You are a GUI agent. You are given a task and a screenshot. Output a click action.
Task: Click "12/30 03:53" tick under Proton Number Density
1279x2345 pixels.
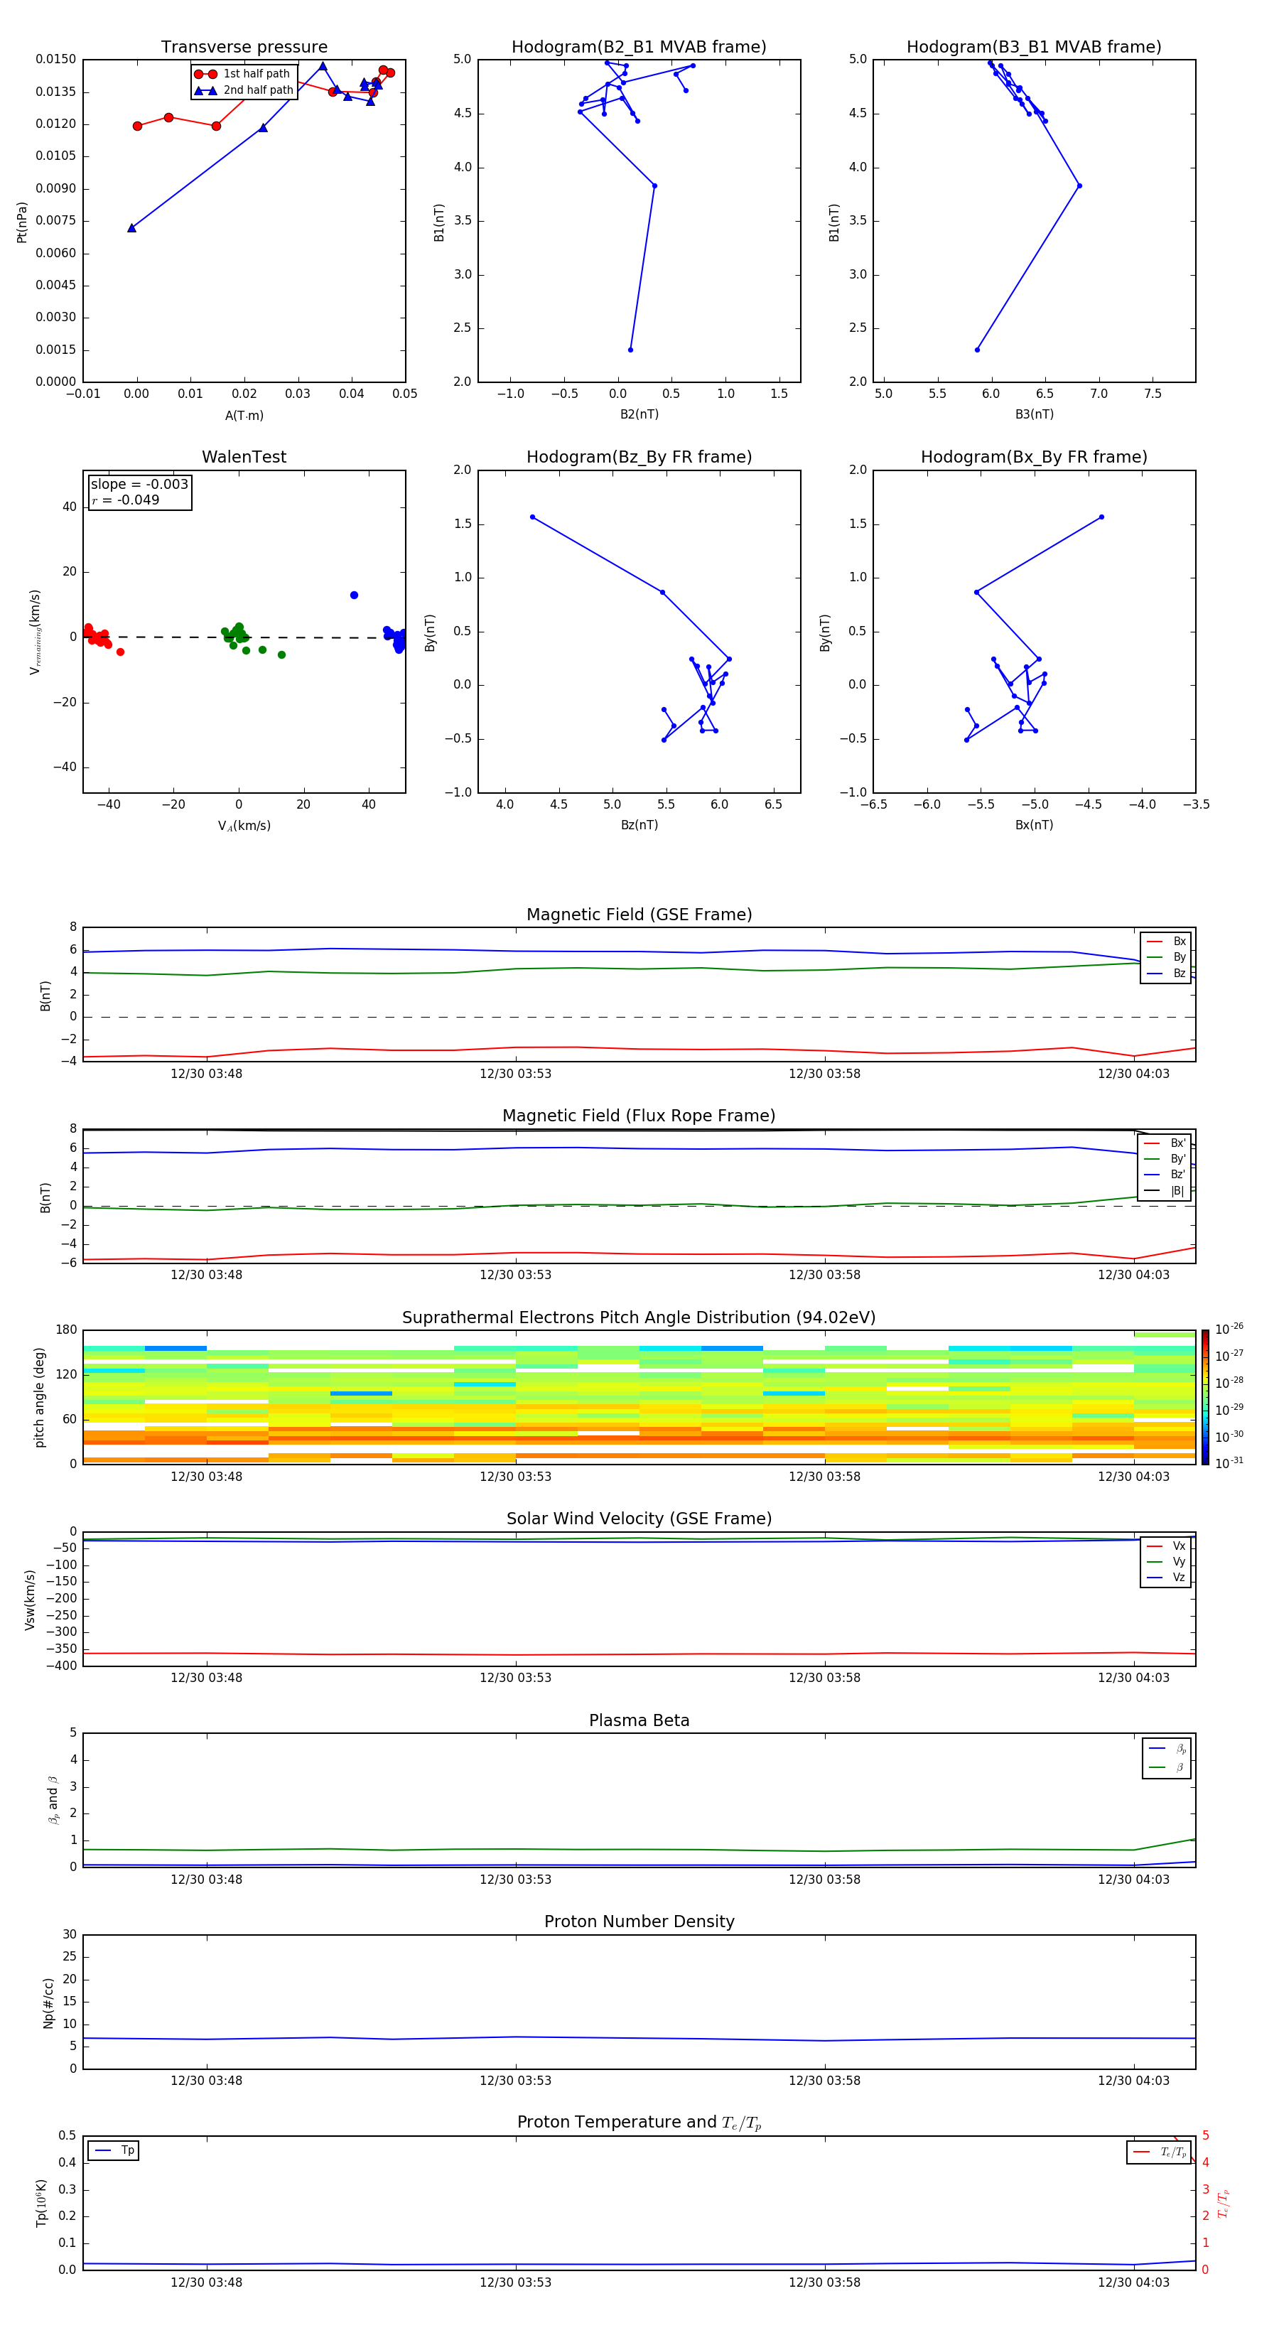515,2080
